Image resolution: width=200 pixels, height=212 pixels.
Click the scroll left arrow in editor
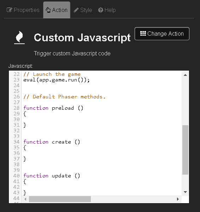coord(25,199)
